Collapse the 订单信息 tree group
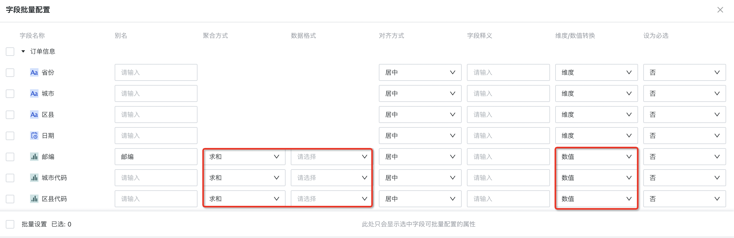The height and width of the screenshot is (238, 734). coord(23,52)
